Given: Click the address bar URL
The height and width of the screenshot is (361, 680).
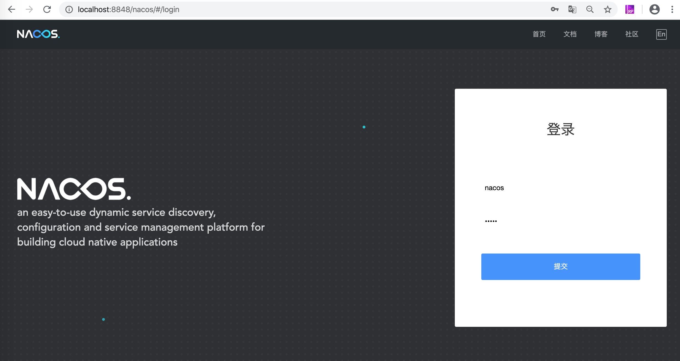Looking at the screenshot, I should [x=129, y=10].
